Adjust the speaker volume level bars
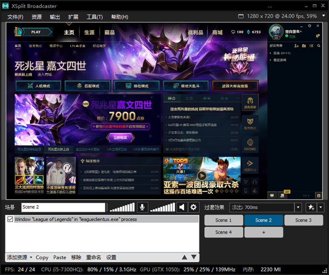Screen dimensions: 329x275 [x=162, y=207]
